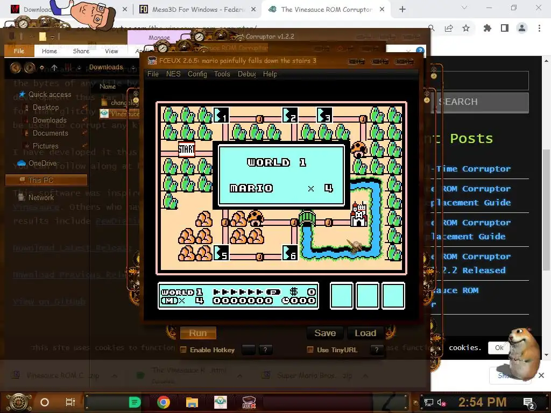The width and height of the screenshot is (551, 413).
Task: Open the FCEUX Debug menu
Action: click(x=246, y=74)
